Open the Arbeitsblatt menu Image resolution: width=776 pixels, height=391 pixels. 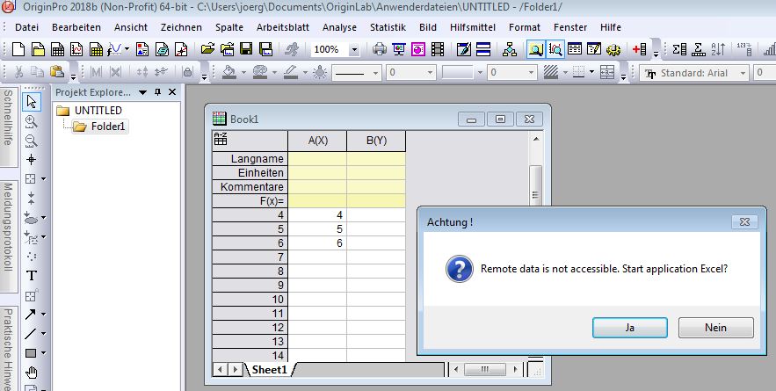(283, 27)
